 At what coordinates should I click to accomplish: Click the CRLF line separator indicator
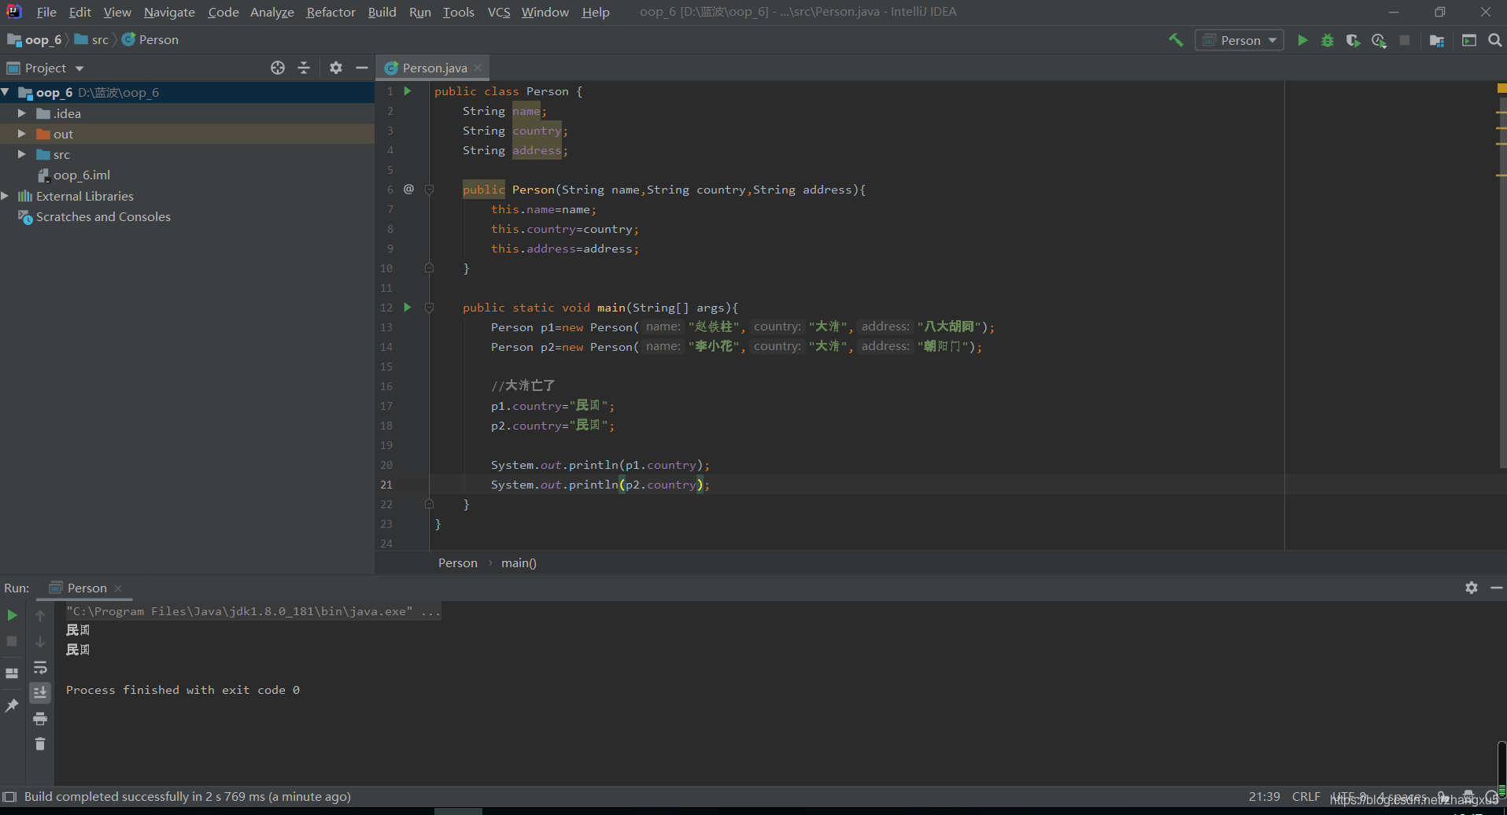(1306, 796)
